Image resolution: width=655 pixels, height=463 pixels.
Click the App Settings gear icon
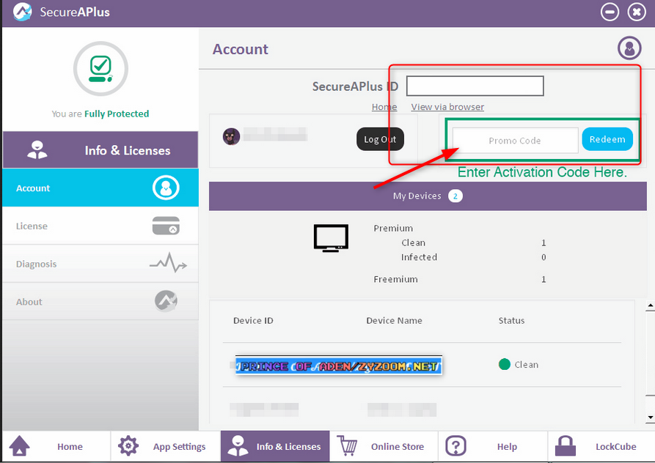click(x=128, y=446)
